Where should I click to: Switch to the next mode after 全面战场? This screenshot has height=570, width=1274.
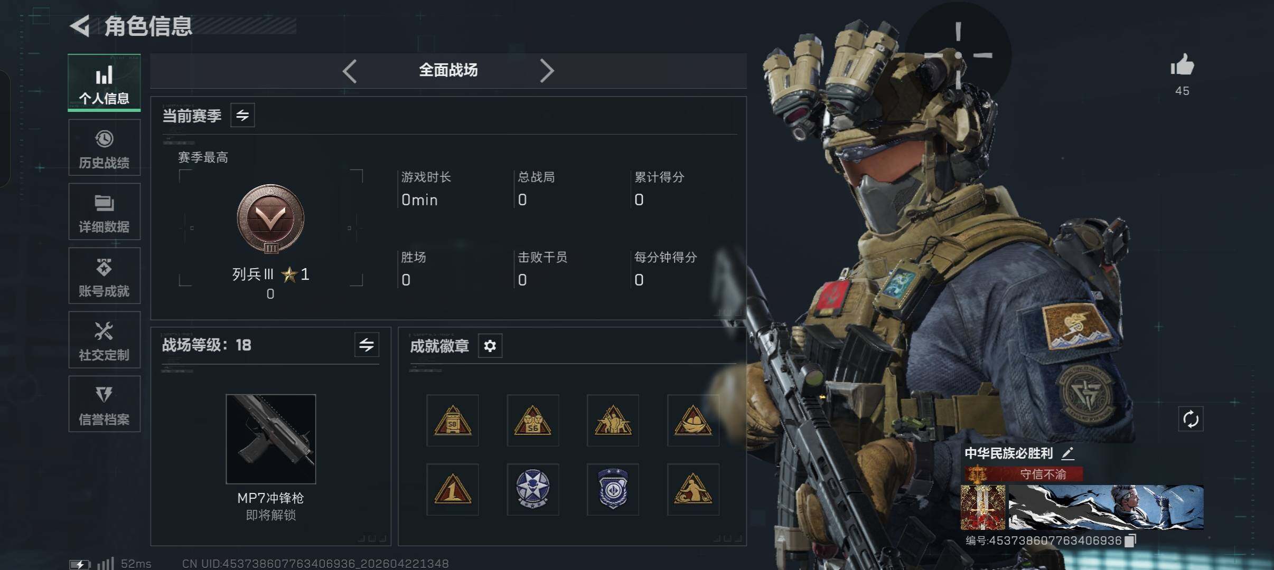(x=547, y=70)
